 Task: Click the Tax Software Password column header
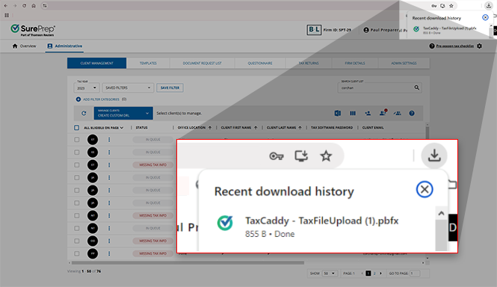click(332, 128)
